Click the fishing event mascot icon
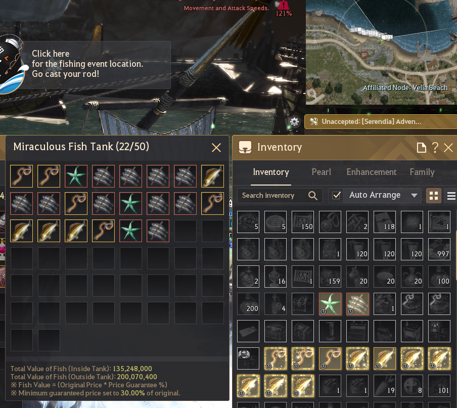 coord(12,64)
